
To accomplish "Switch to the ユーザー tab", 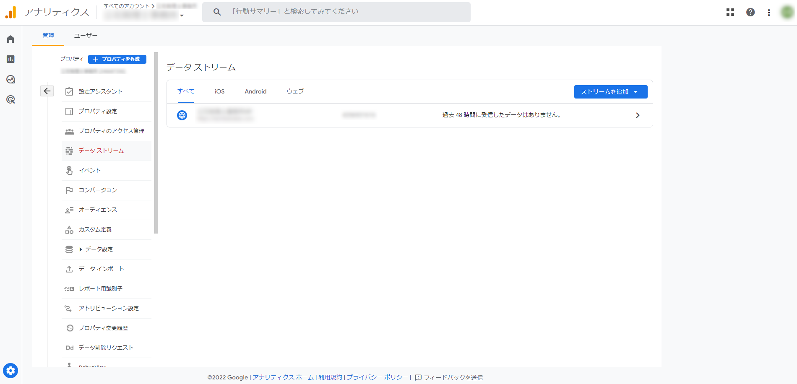I will 86,36.
